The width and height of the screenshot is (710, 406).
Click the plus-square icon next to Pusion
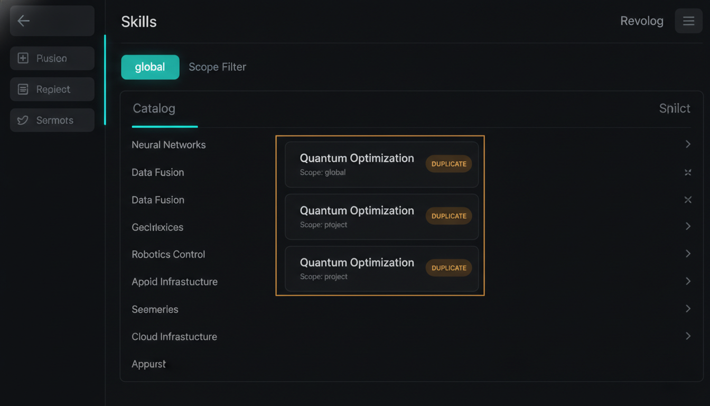(x=23, y=58)
